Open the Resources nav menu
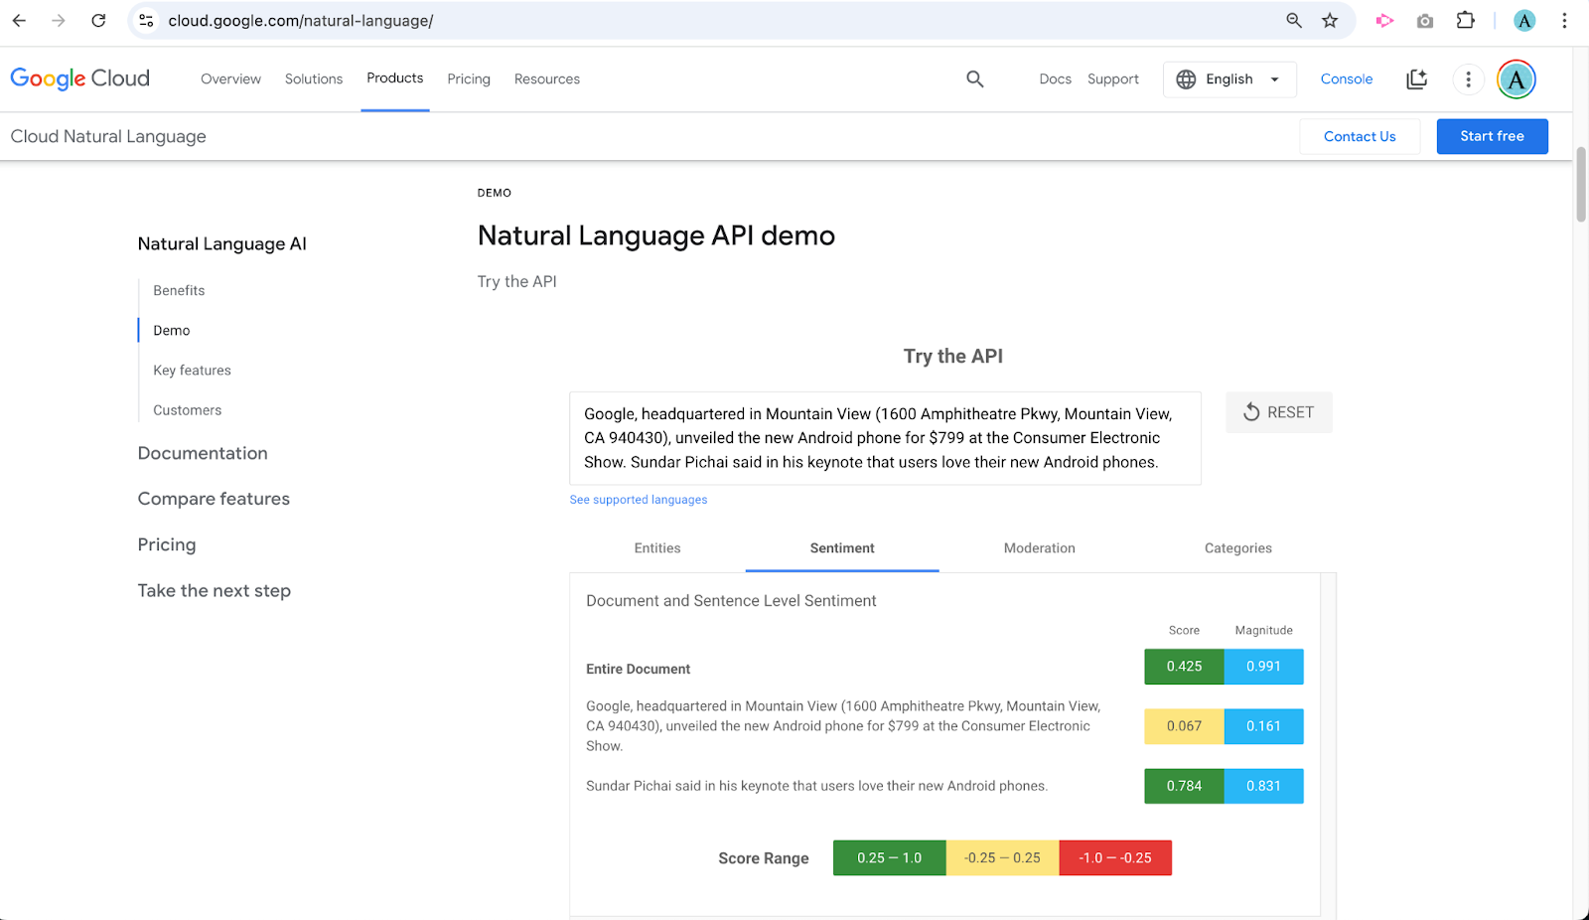The width and height of the screenshot is (1589, 920). 547,79
